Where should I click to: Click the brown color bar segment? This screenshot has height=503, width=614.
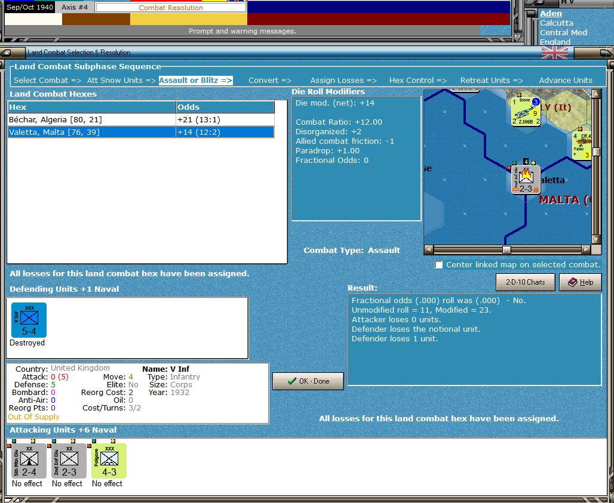[96, 19]
